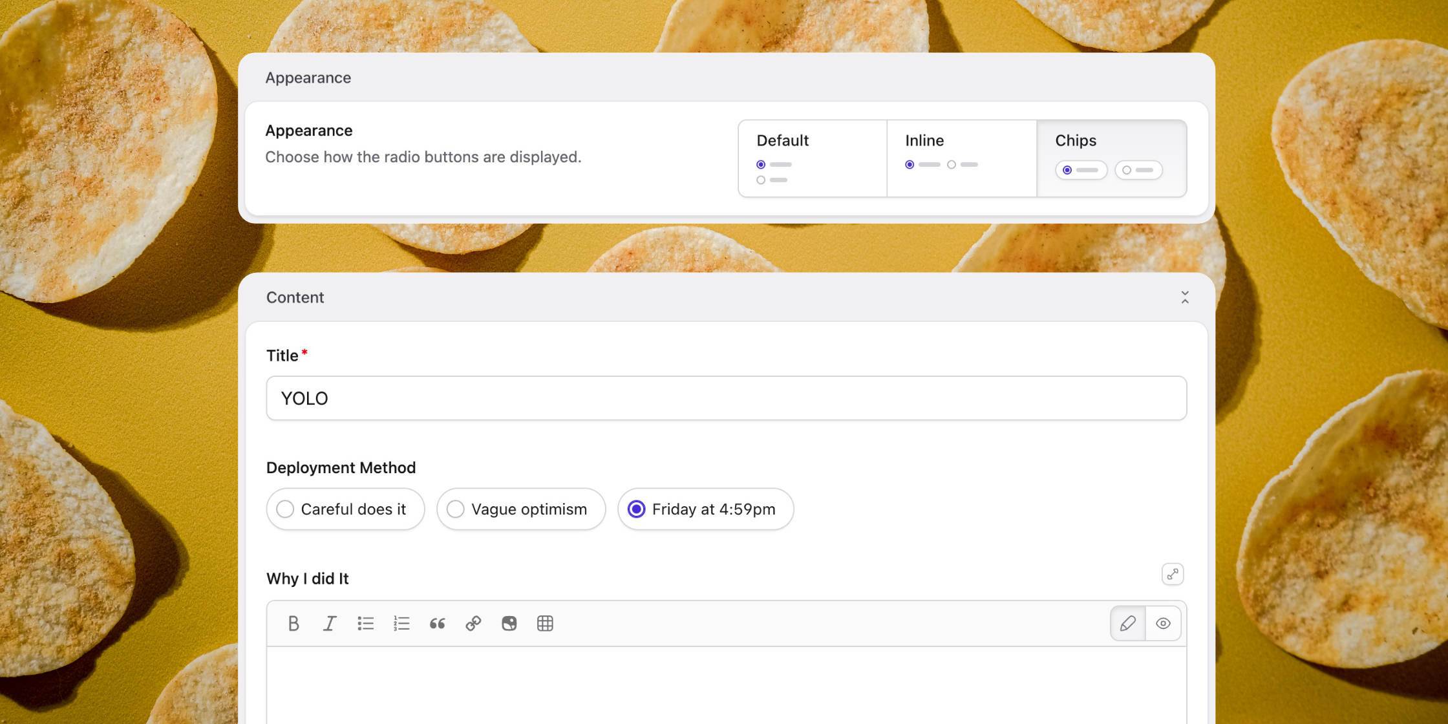Click inside the Why I did It text area

727,685
